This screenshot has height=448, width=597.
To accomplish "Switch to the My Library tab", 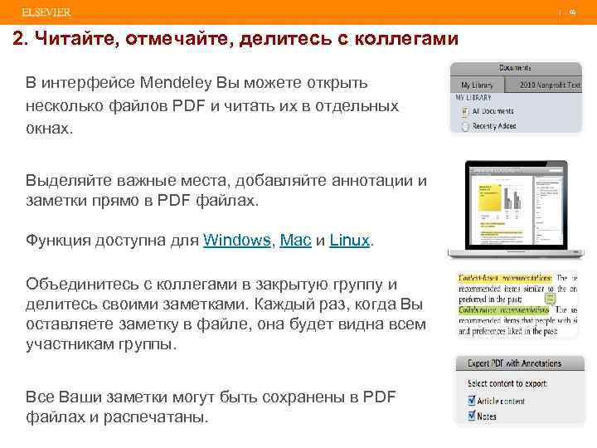I will [x=477, y=85].
